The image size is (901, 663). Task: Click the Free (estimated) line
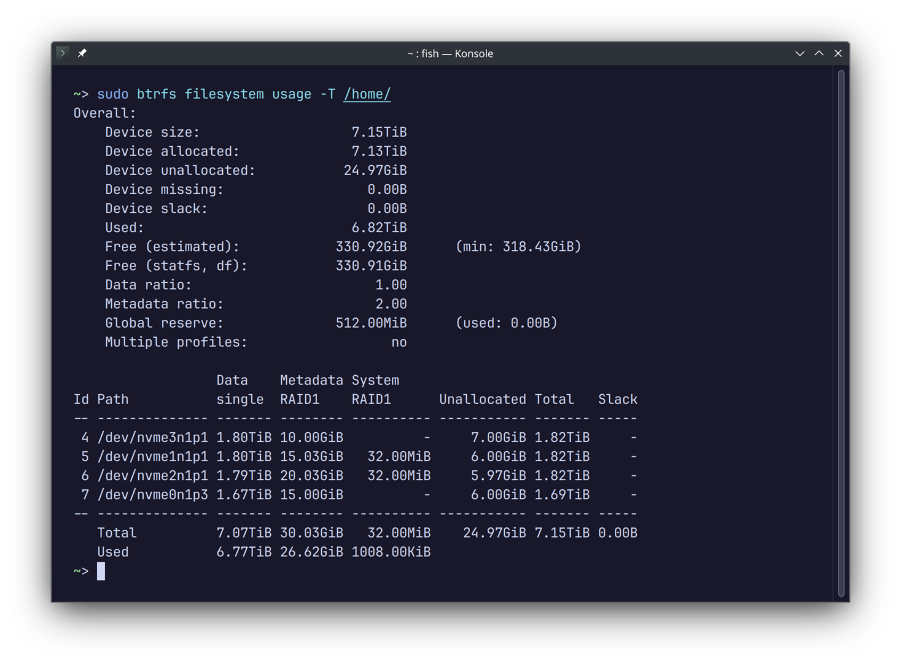173,246
